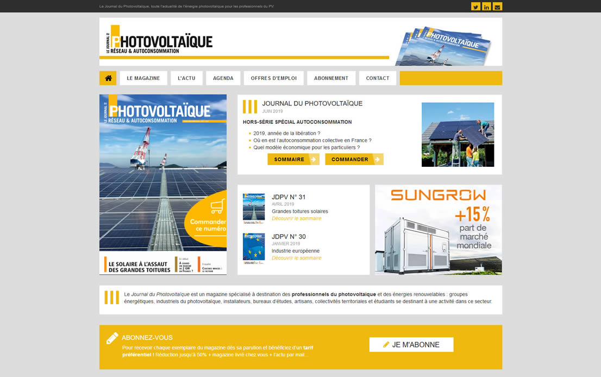Click the JDPV N° 31 title
601x377 pixels.
[x=289, y=197]
